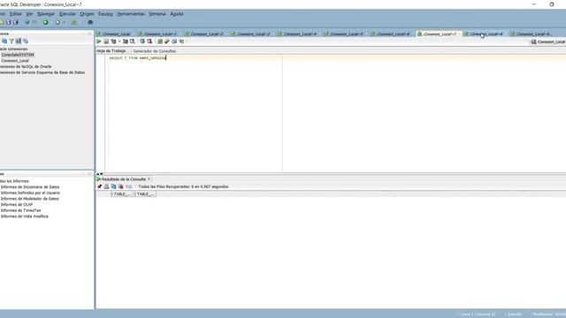Viewport: 566px width, 318px height.
Task: Switch to the Conexion_Local~1 tab
Action: (157, 34)
